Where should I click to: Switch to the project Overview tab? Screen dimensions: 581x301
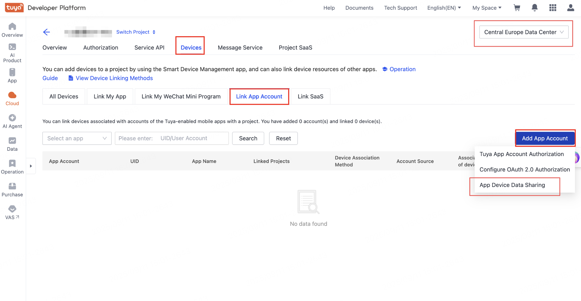55,47
